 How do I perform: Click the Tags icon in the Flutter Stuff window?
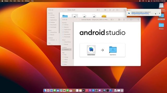[114, 10]
